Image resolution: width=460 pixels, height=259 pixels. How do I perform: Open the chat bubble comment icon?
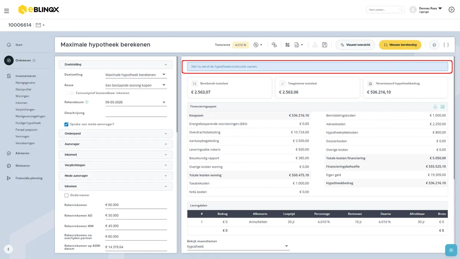pyautogui.click(x=434, y=45)
